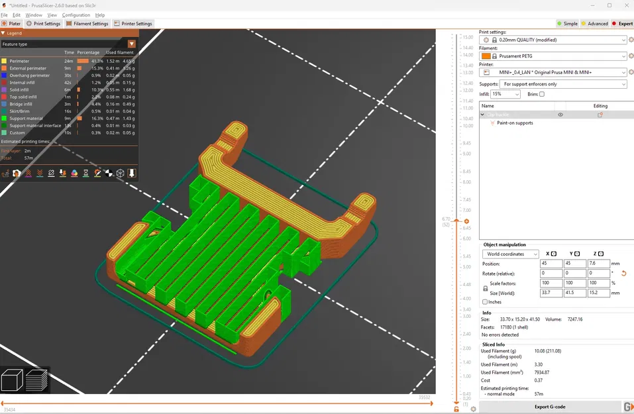Viewport: 634px width, 414px height.
Task: Click the Export G-code button
Action: [550, 407]
